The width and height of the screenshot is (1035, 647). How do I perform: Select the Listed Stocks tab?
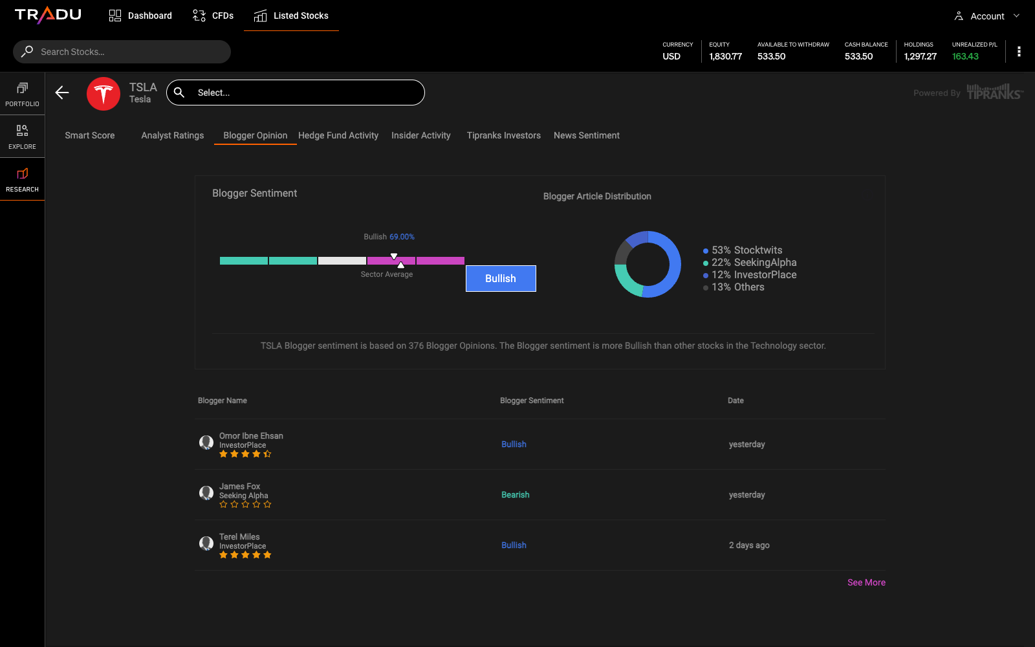[291, 16]
